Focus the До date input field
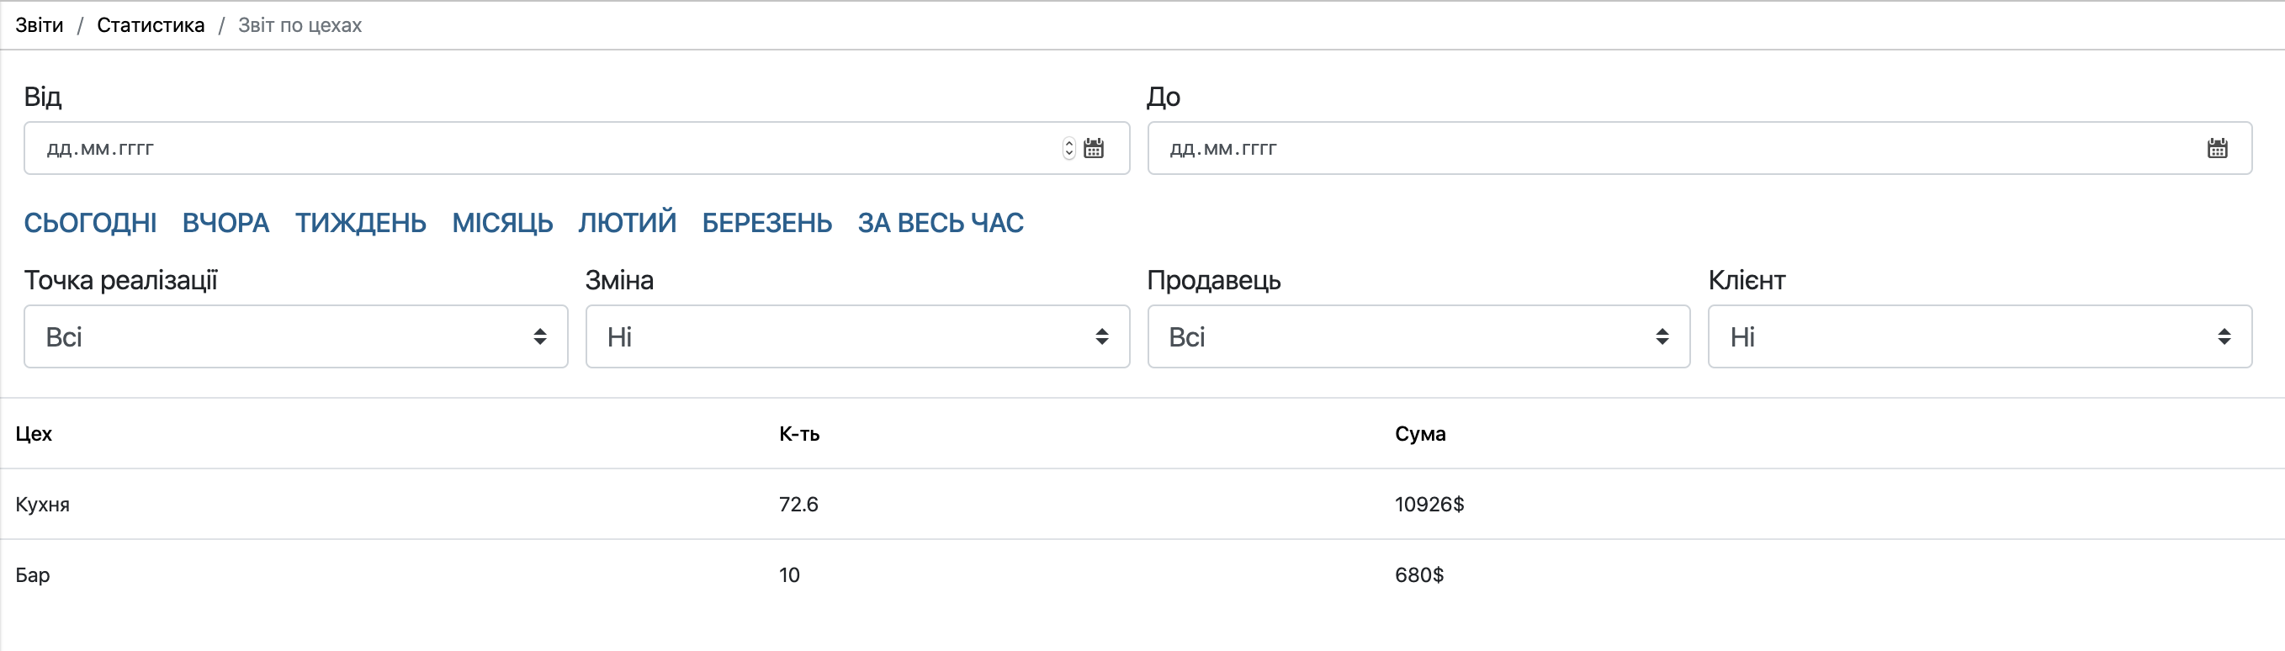2285x651 pixels. pyautogui.click(x=1667, y=148)
